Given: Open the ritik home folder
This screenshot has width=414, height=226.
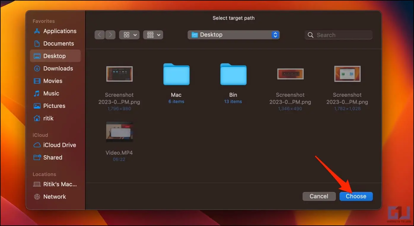Looking at the screenshot, I should 48,118.
